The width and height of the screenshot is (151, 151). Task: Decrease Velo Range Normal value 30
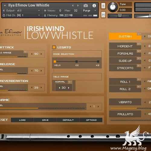pos(59,88)
